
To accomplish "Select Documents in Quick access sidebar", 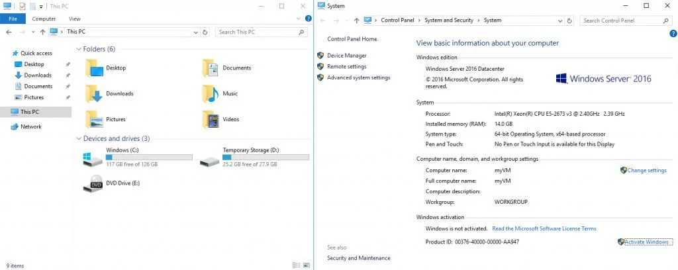I will coord(38,87).
